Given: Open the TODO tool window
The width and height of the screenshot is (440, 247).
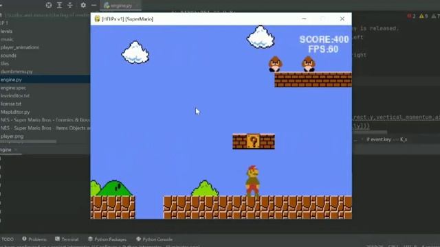Looking at the screenshot, I should coord(8,239).
